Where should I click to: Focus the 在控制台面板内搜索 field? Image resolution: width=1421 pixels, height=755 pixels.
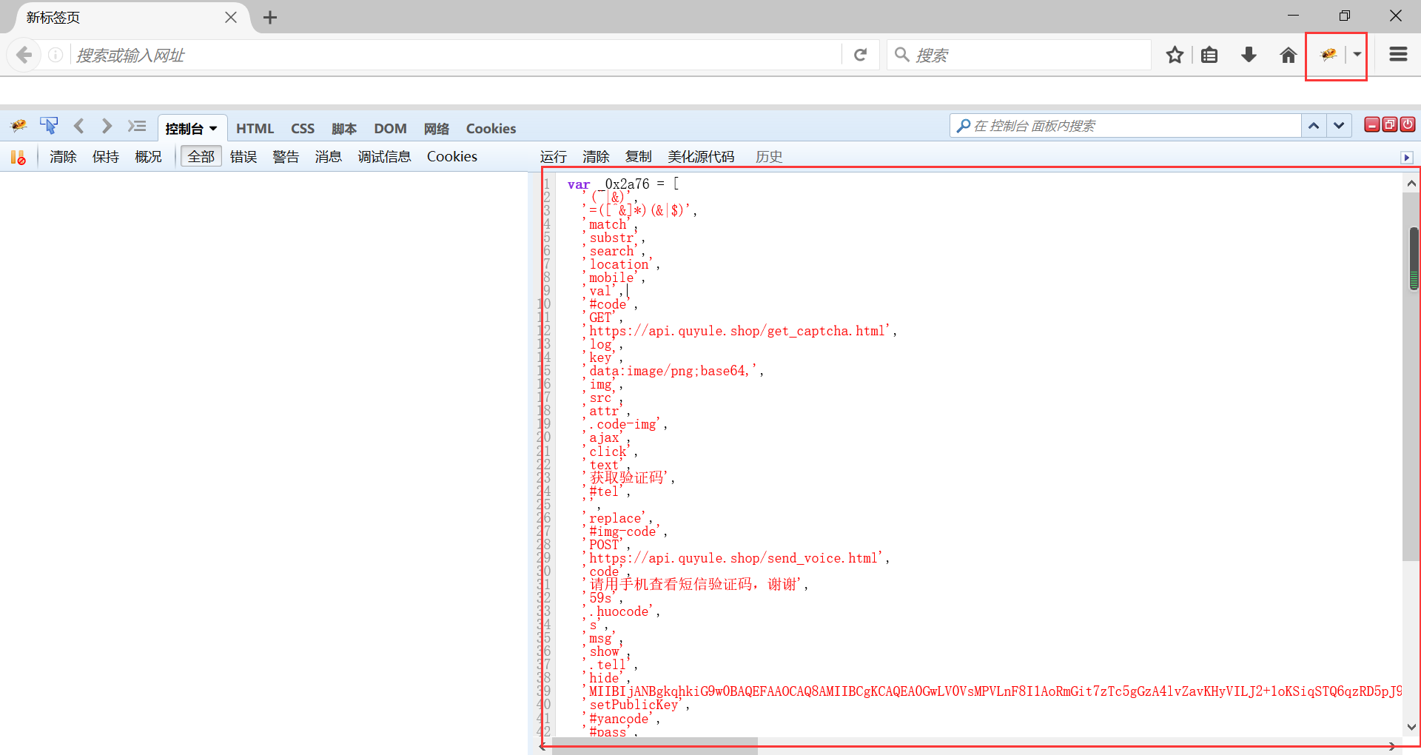[1125, 126]
